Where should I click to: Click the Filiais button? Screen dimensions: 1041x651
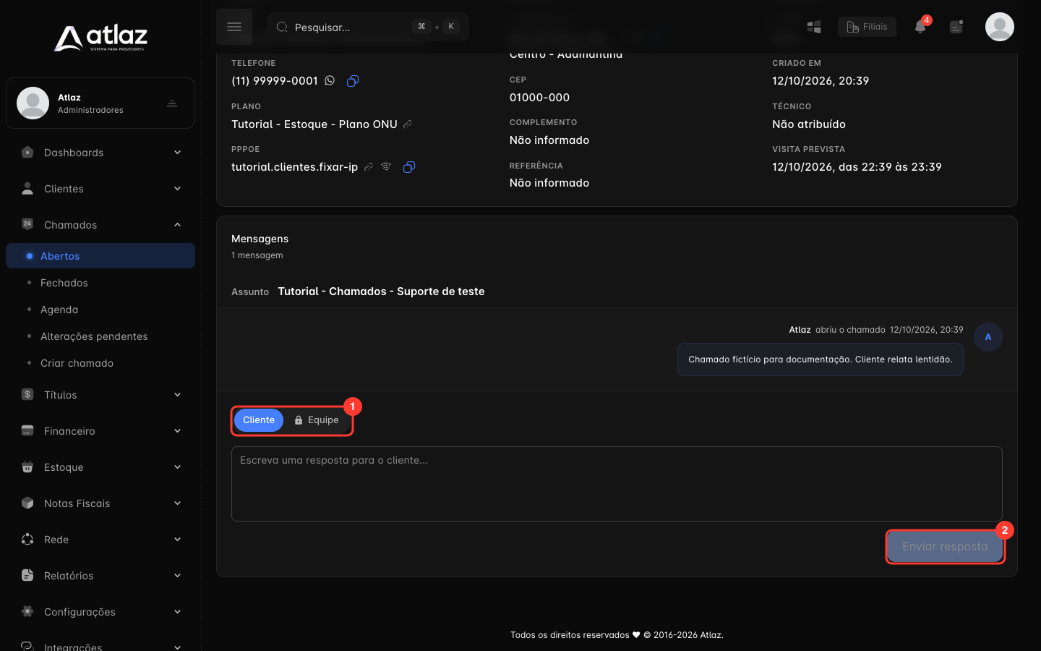pos(867,27)
